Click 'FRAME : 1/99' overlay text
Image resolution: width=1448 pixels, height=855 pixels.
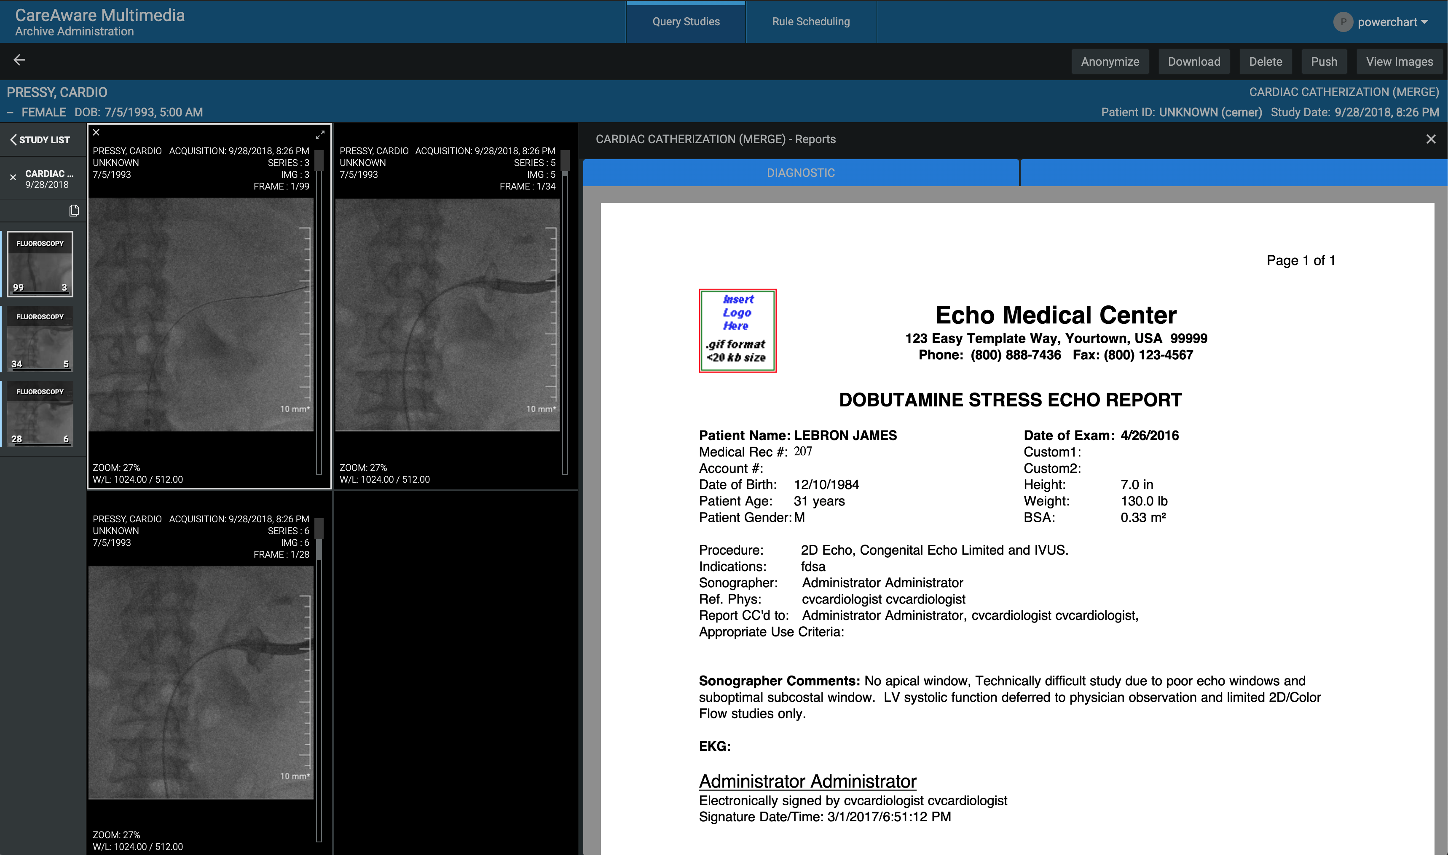pyautogui.click(x=282, y=186)
